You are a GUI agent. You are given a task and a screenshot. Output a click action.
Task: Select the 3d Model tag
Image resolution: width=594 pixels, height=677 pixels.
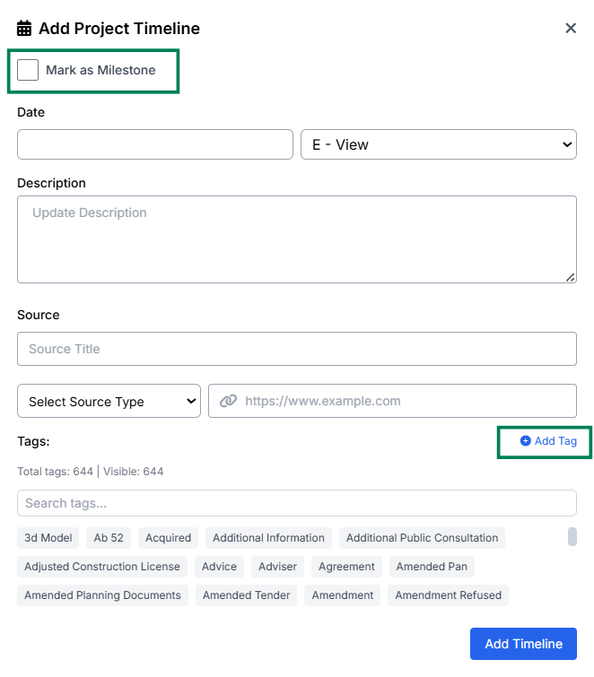pos(48,538)
